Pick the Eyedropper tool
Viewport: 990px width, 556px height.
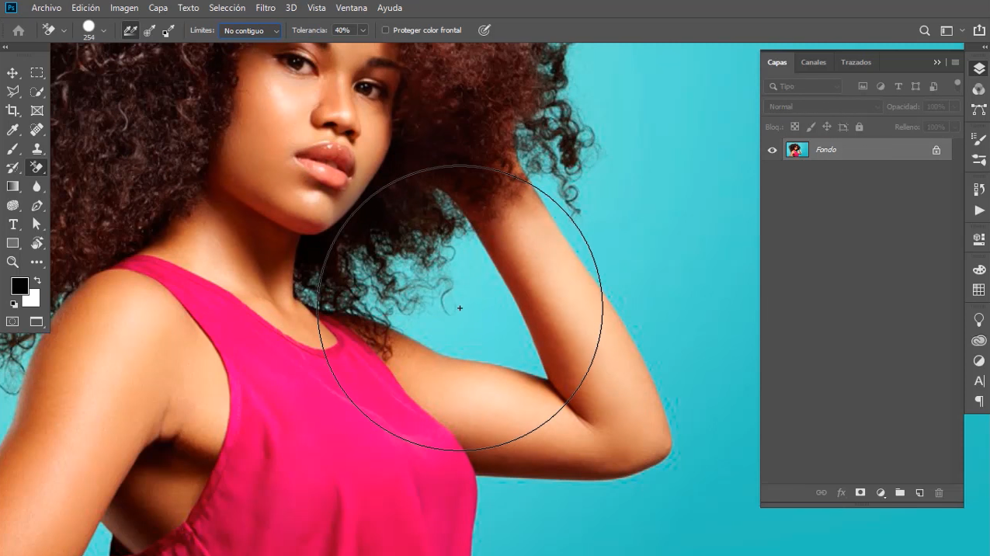[12, 129]
